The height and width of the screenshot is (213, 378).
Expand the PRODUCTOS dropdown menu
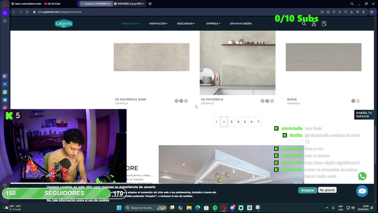[x=131, y=24]
